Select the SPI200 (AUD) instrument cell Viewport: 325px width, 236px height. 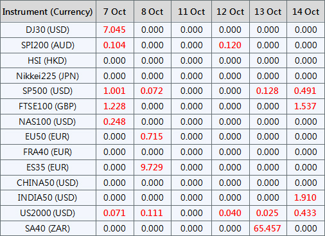[48, 45]
